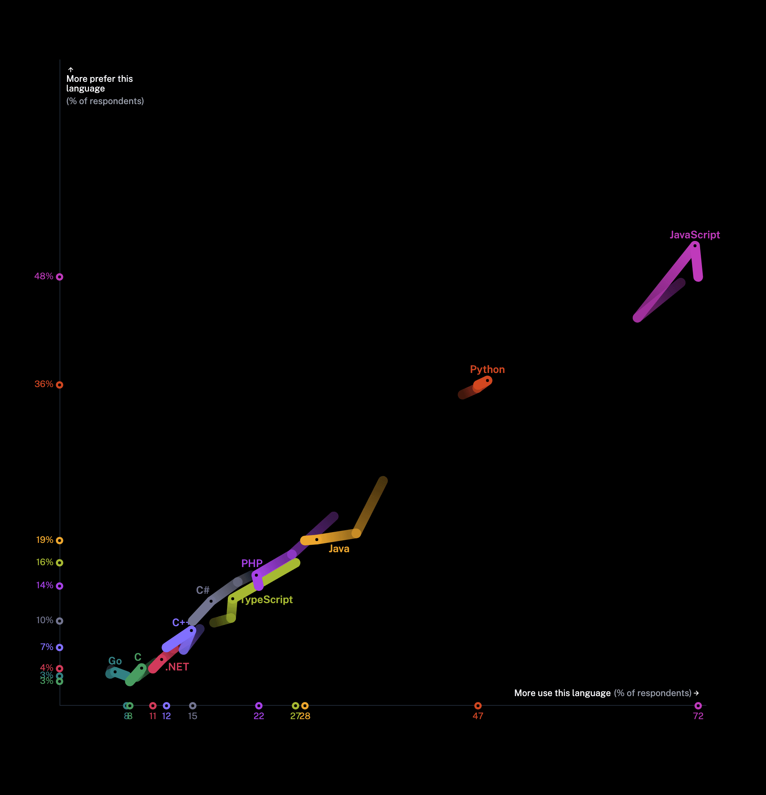
Task: Click the 11 marker on the horizontal axis
Action: [x=153, y=706]
